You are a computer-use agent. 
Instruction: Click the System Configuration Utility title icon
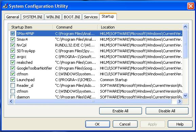pos(5,6)
